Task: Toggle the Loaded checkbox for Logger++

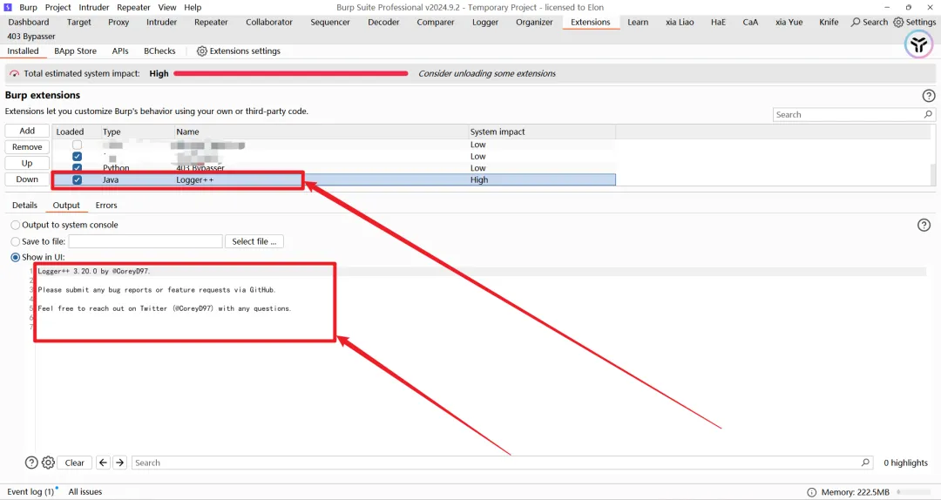Action: click(x=77, y=179)
